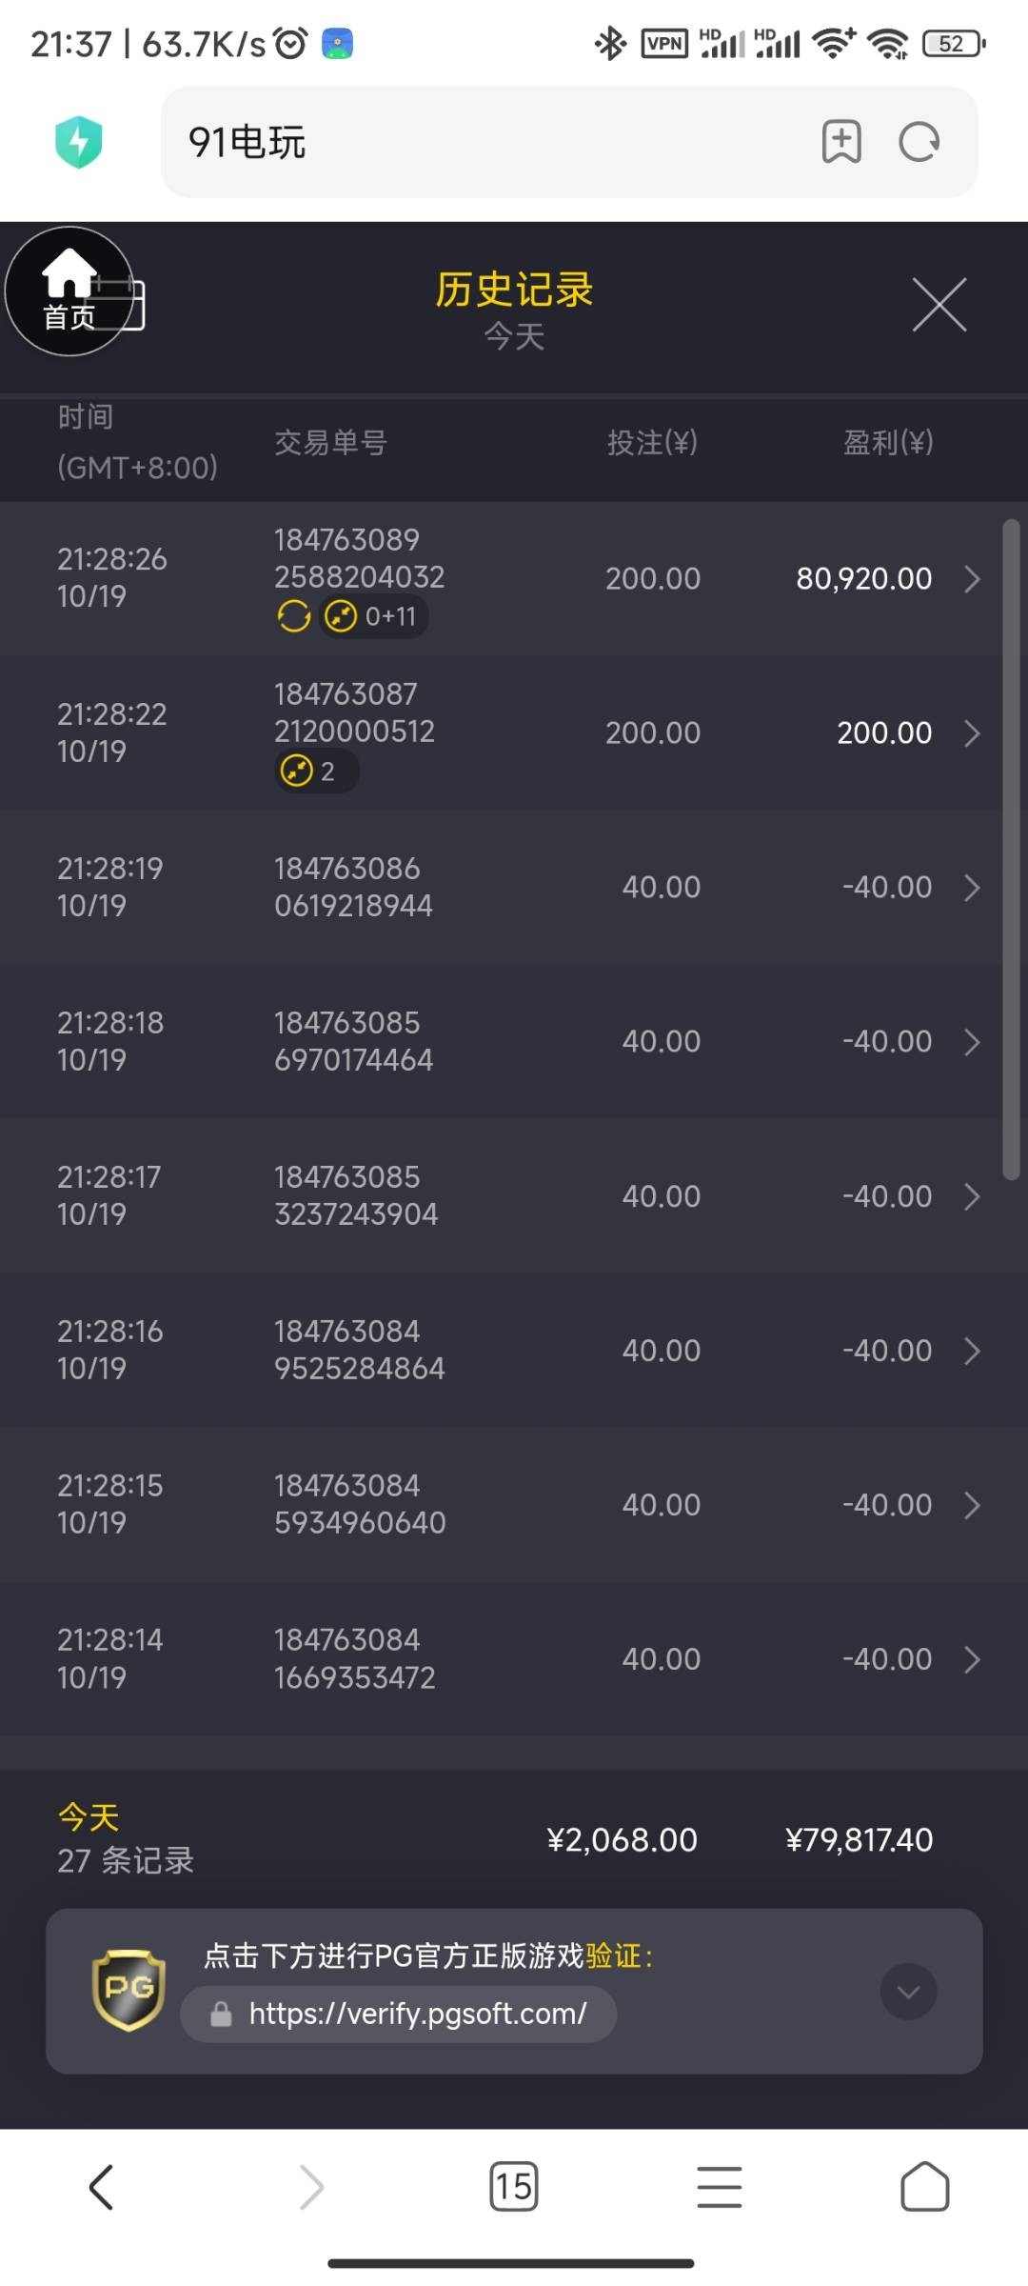
Task: Open details for the 21:28:14 record
Action: point(972,1659)
